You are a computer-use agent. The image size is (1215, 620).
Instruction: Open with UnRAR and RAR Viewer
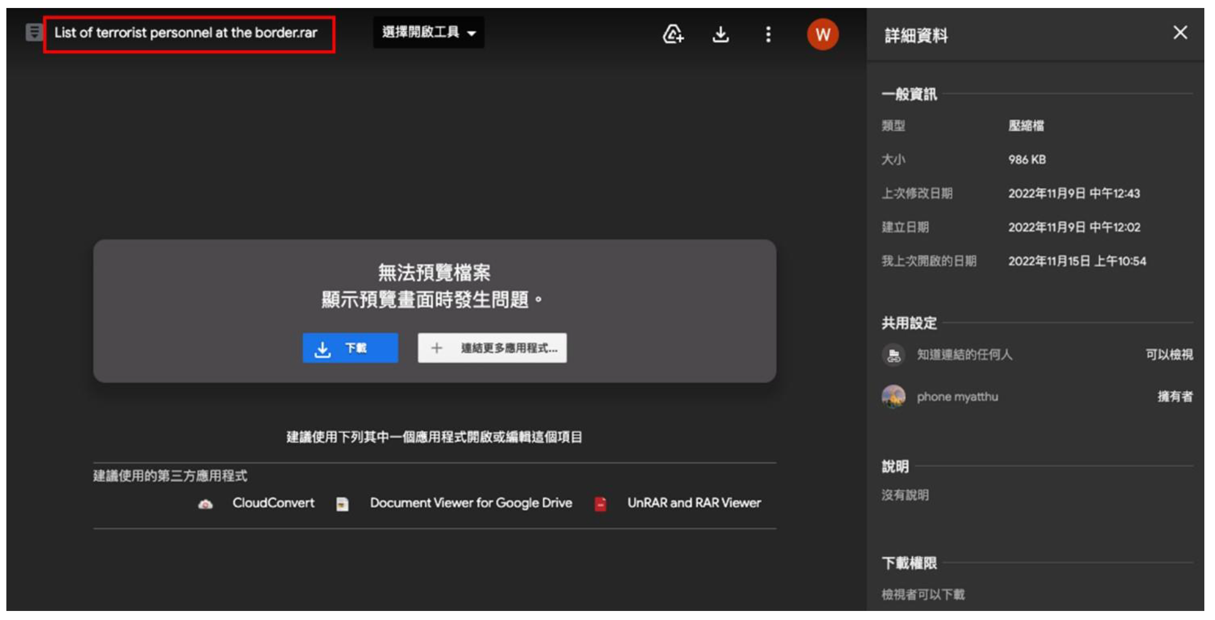coord(693,503)
